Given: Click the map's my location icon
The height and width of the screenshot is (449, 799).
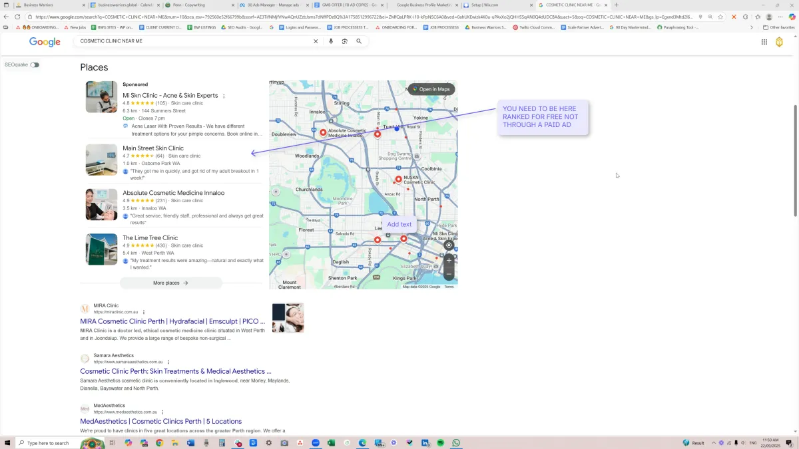Looking at the screenshot, I should (449, 245).
